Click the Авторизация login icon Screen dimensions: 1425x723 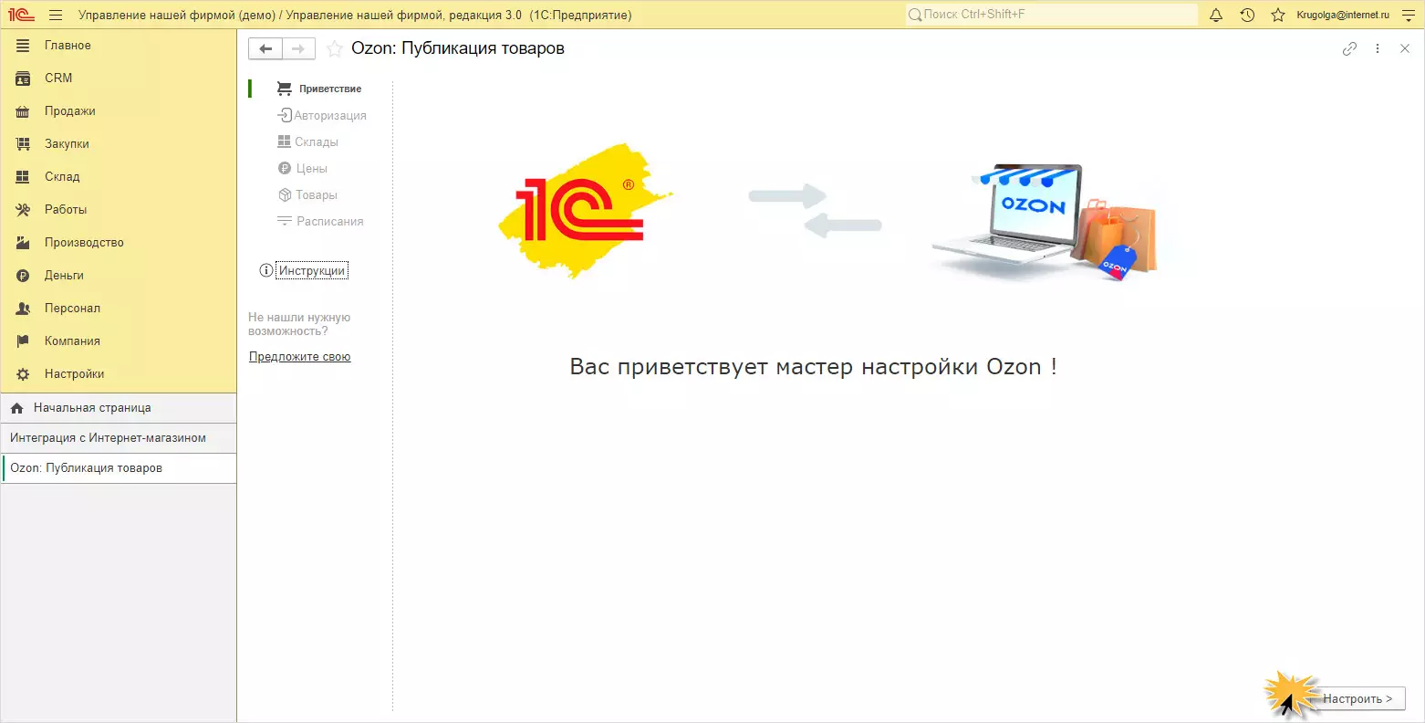[285, 116]
